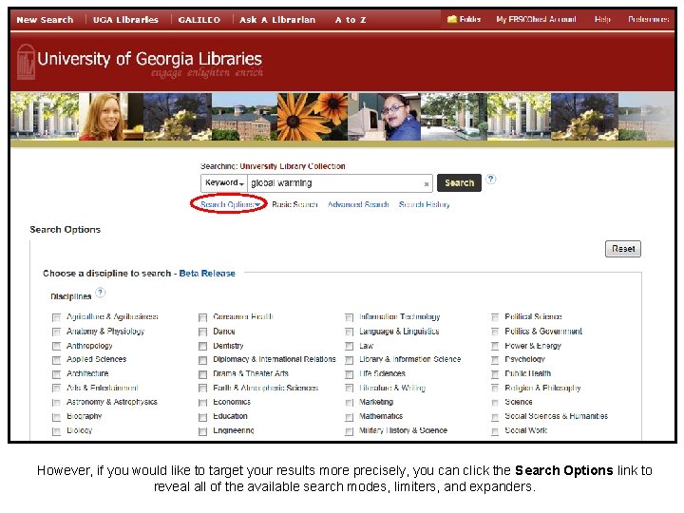Check the Architecture checkbox

click(56, 374)
